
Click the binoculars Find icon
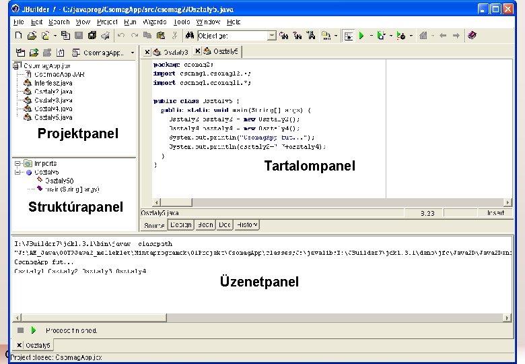[190, 35]
